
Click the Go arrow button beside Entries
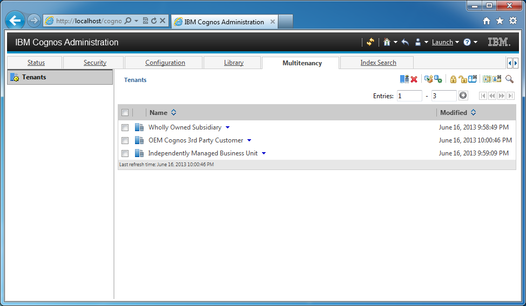(x=463, y=96)
